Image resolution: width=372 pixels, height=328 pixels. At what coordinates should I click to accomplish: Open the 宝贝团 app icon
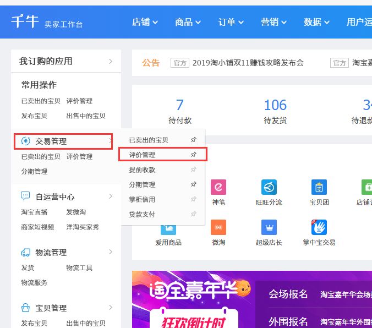[319, 187]
